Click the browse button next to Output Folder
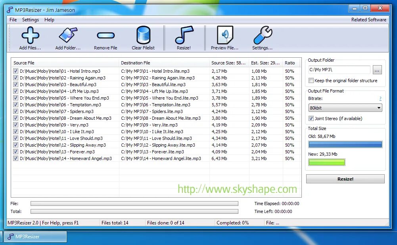Image resolution: width=397 pixels, height=245 pixels. tap(377, 70)
